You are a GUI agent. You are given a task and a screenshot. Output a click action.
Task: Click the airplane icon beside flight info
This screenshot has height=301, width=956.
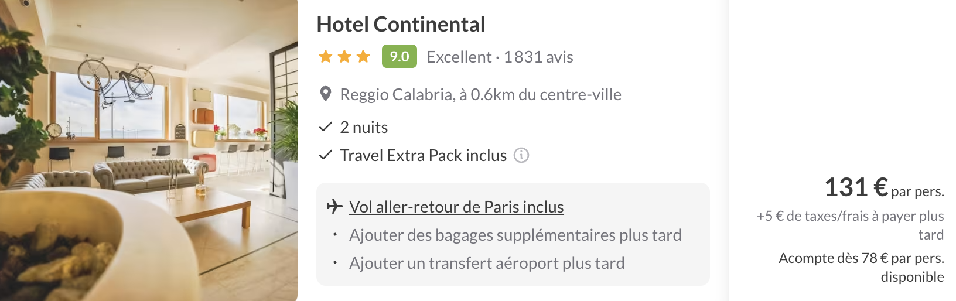(334, 206)
